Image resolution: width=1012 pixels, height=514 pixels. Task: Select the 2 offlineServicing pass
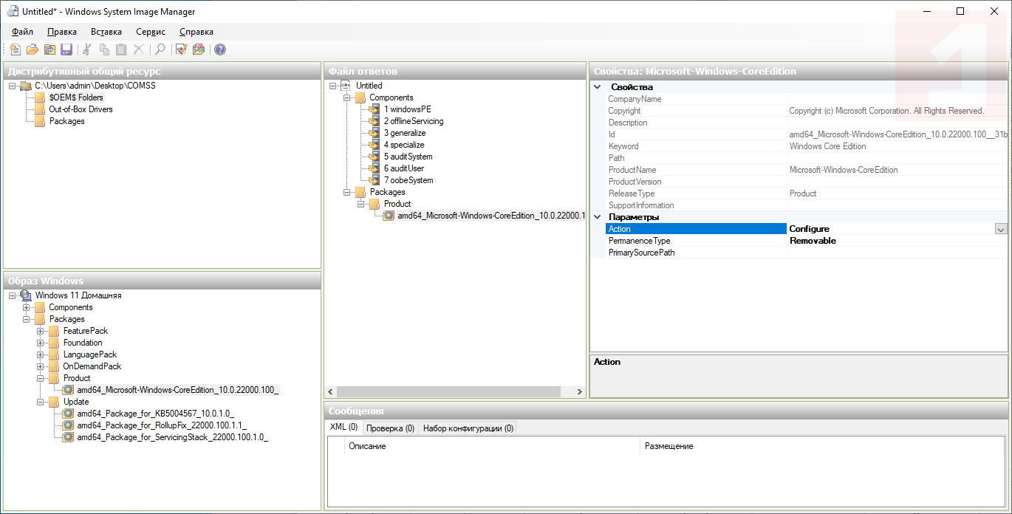(x=413, y=121)
